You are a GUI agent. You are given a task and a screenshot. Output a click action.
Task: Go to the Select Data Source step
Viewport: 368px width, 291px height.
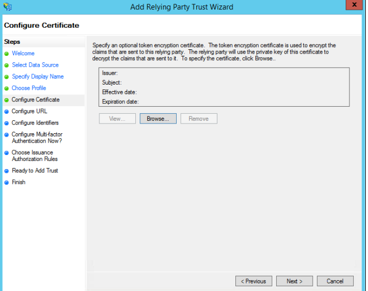point(35,65)
